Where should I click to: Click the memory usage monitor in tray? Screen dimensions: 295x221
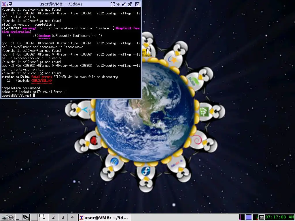click(x=249, y=217)
